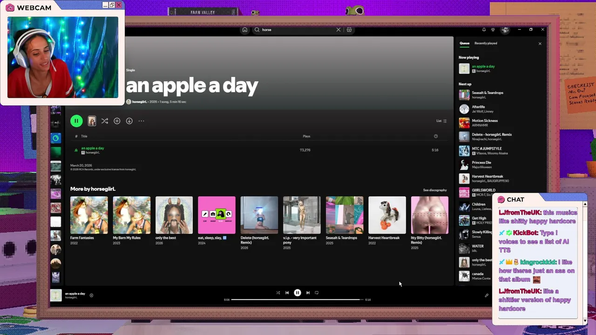This screenshot has width=596, height=335.
Task: Switch to the Queue tab
Action: 465,43
